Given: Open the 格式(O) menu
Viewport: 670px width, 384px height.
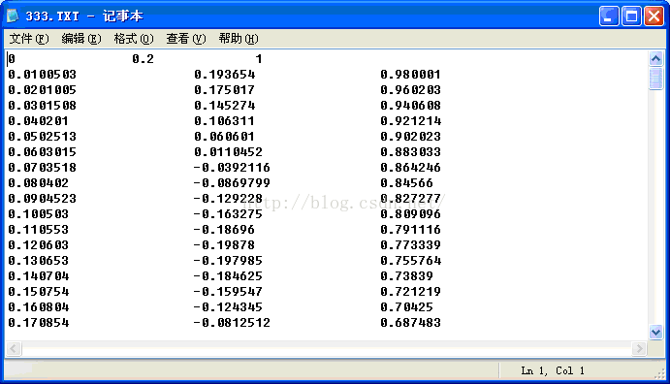Looking at the screenshot, I should pos(134,39).
